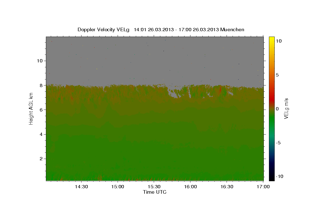Click the '17:00' time tick label
The width and height of the screenshot is (326, 217).
coord(263,187)
